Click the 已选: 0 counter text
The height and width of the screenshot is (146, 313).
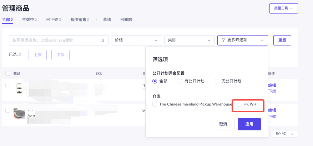(x=15, y=55)
